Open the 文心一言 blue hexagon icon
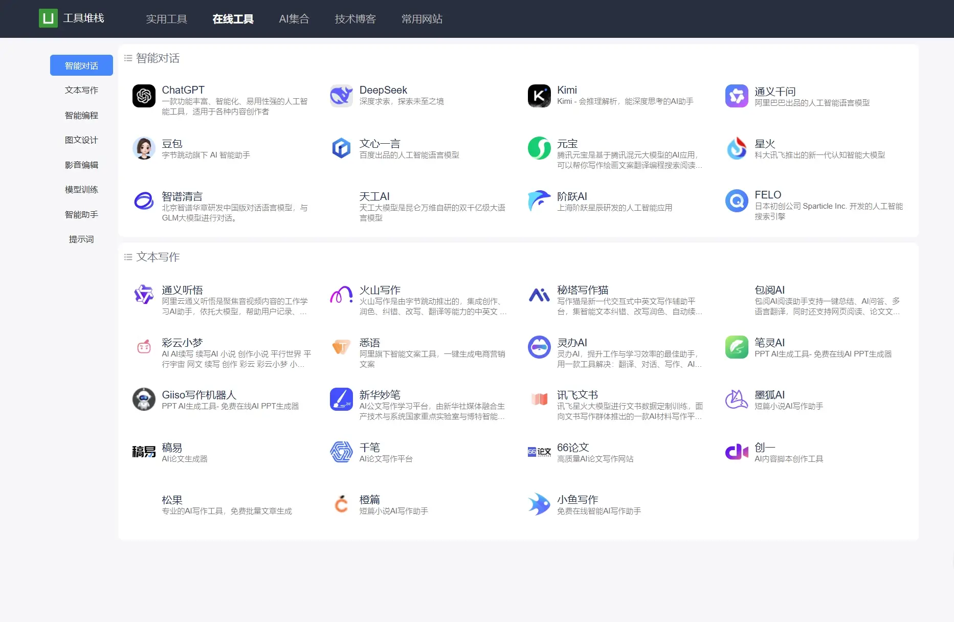 pyautogui.click(x=341, y=149)
